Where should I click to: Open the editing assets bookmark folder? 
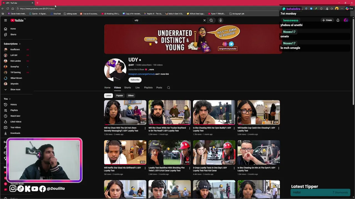[70, 14]
